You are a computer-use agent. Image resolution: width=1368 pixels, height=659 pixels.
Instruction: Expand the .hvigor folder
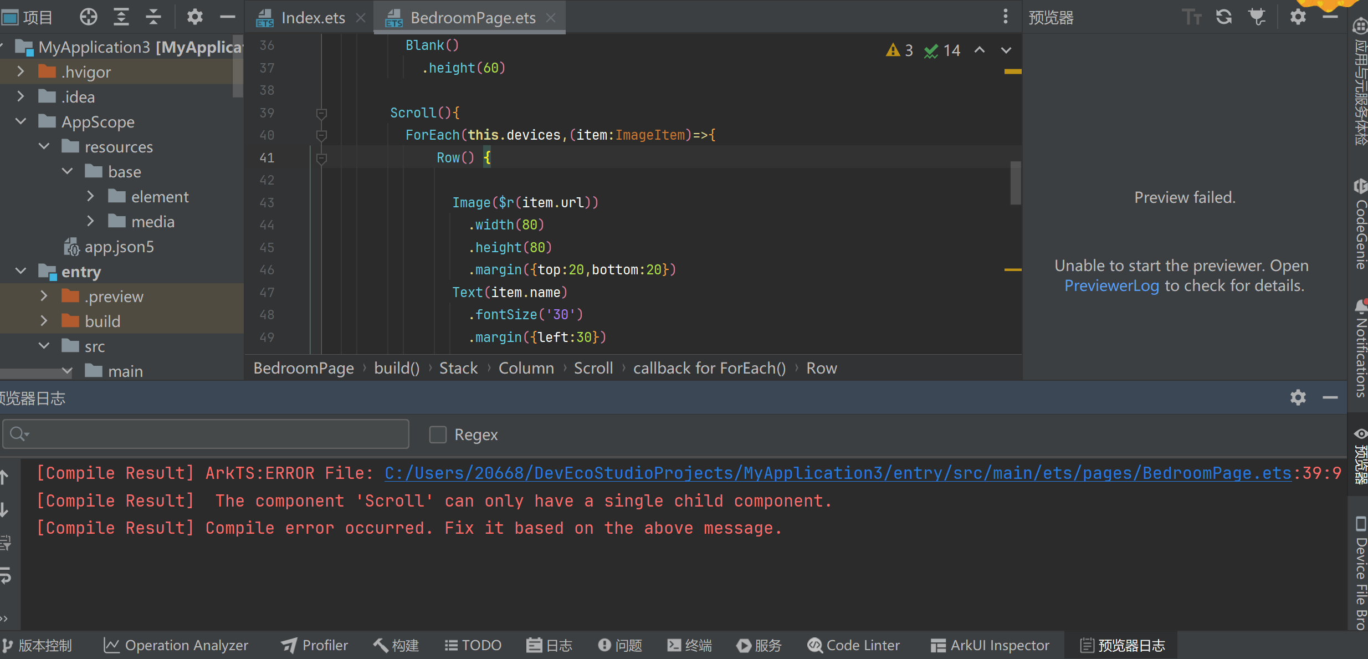pos(21,71)
